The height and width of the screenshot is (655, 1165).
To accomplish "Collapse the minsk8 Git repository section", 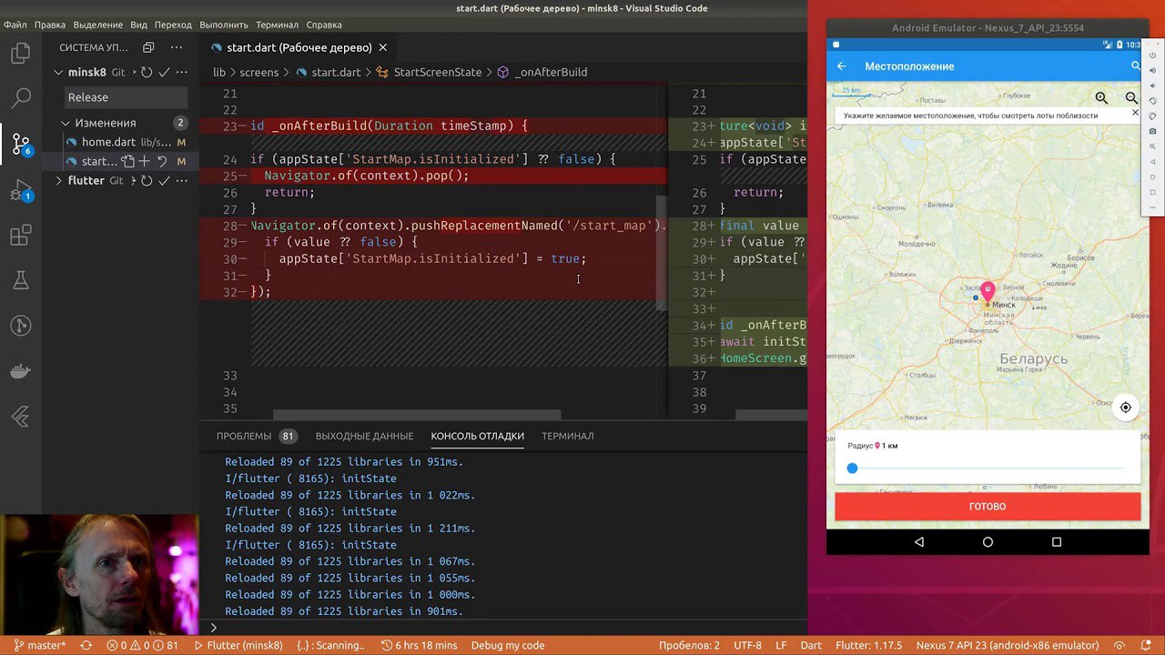I will coord(58,72).
